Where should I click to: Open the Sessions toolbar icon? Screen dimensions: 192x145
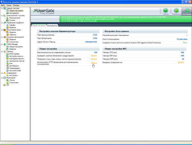coord(165,11)
